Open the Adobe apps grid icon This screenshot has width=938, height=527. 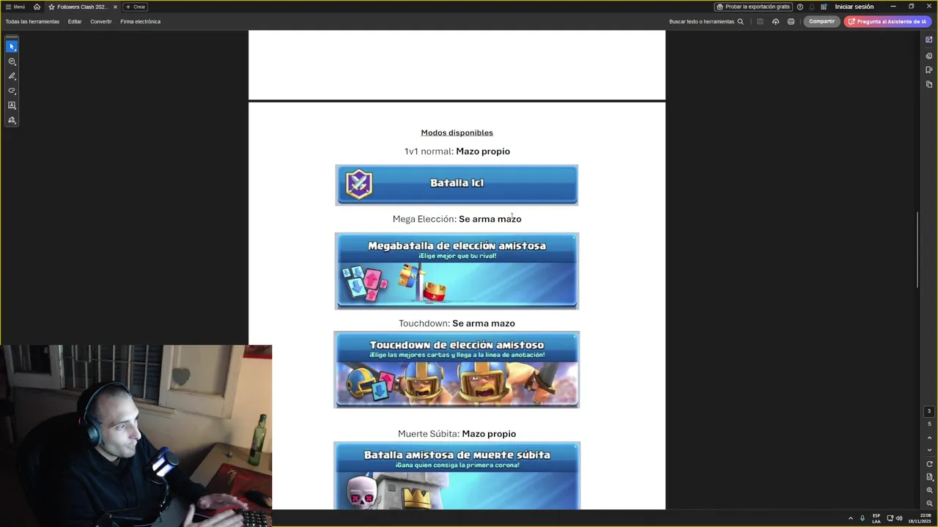(824, 7)
